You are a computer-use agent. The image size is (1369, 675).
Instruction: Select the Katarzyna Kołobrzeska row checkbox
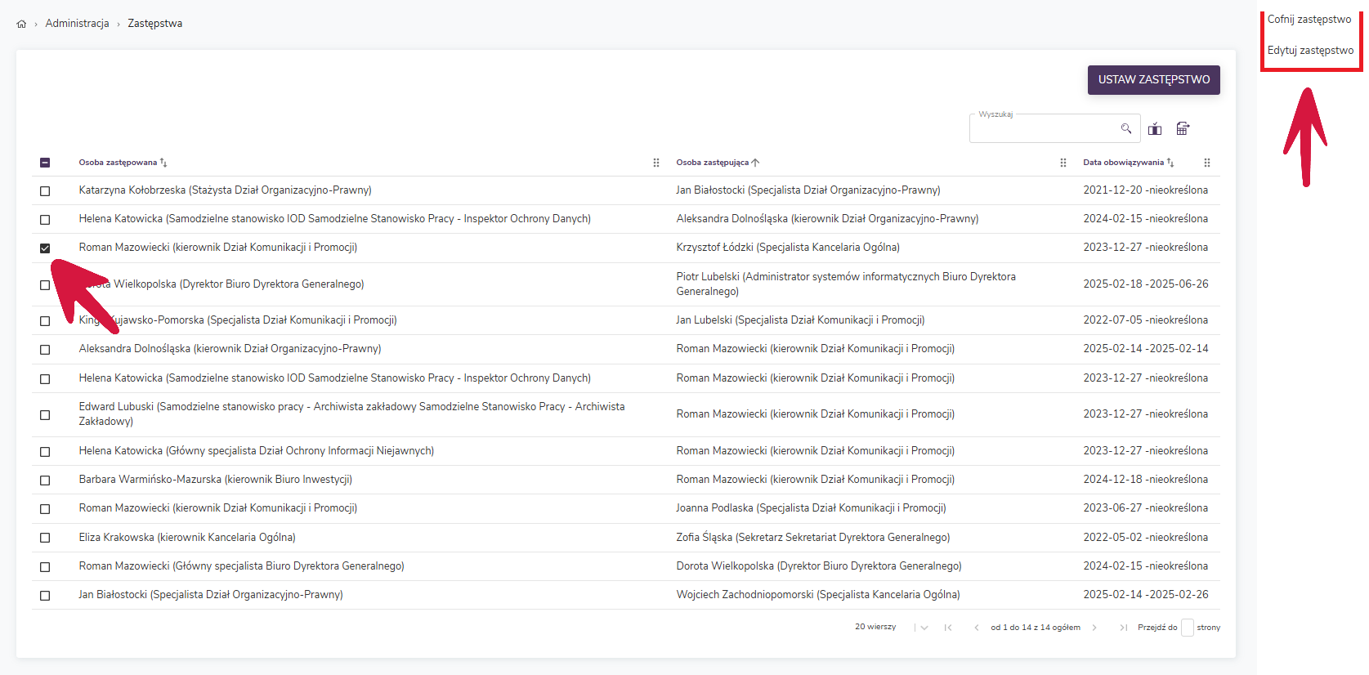[x=45, y=191]
